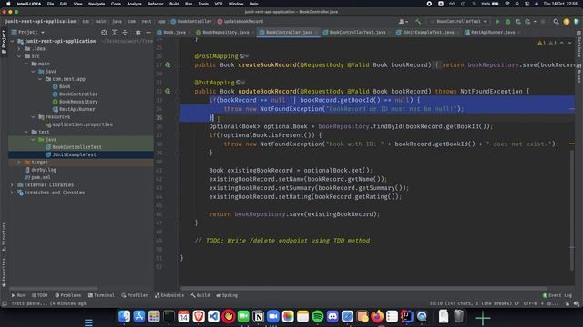This screenshot has width=583, height=327.
Task: Go to next highlighted error arrow
Action: [x=569, y=43]
